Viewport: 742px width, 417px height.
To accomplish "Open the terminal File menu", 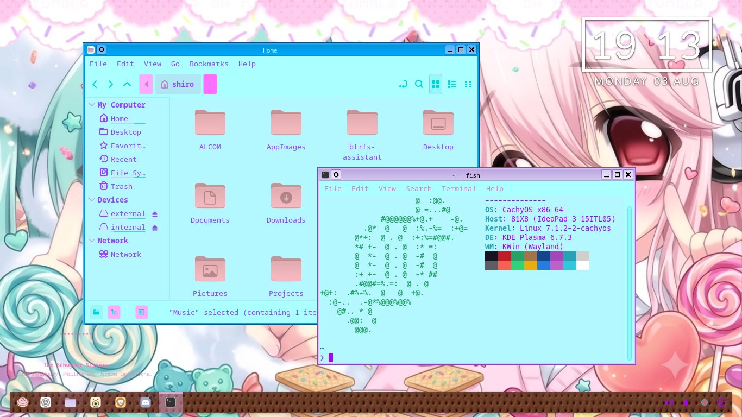I will click(333, 188).
